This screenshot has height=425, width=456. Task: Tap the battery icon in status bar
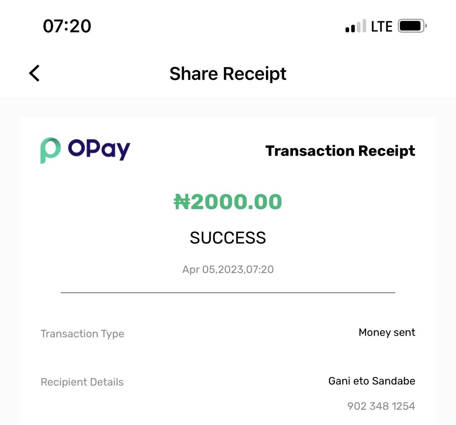[x=412, y=26]
